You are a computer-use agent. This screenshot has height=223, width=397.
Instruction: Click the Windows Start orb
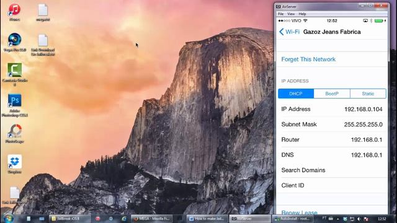8,219
